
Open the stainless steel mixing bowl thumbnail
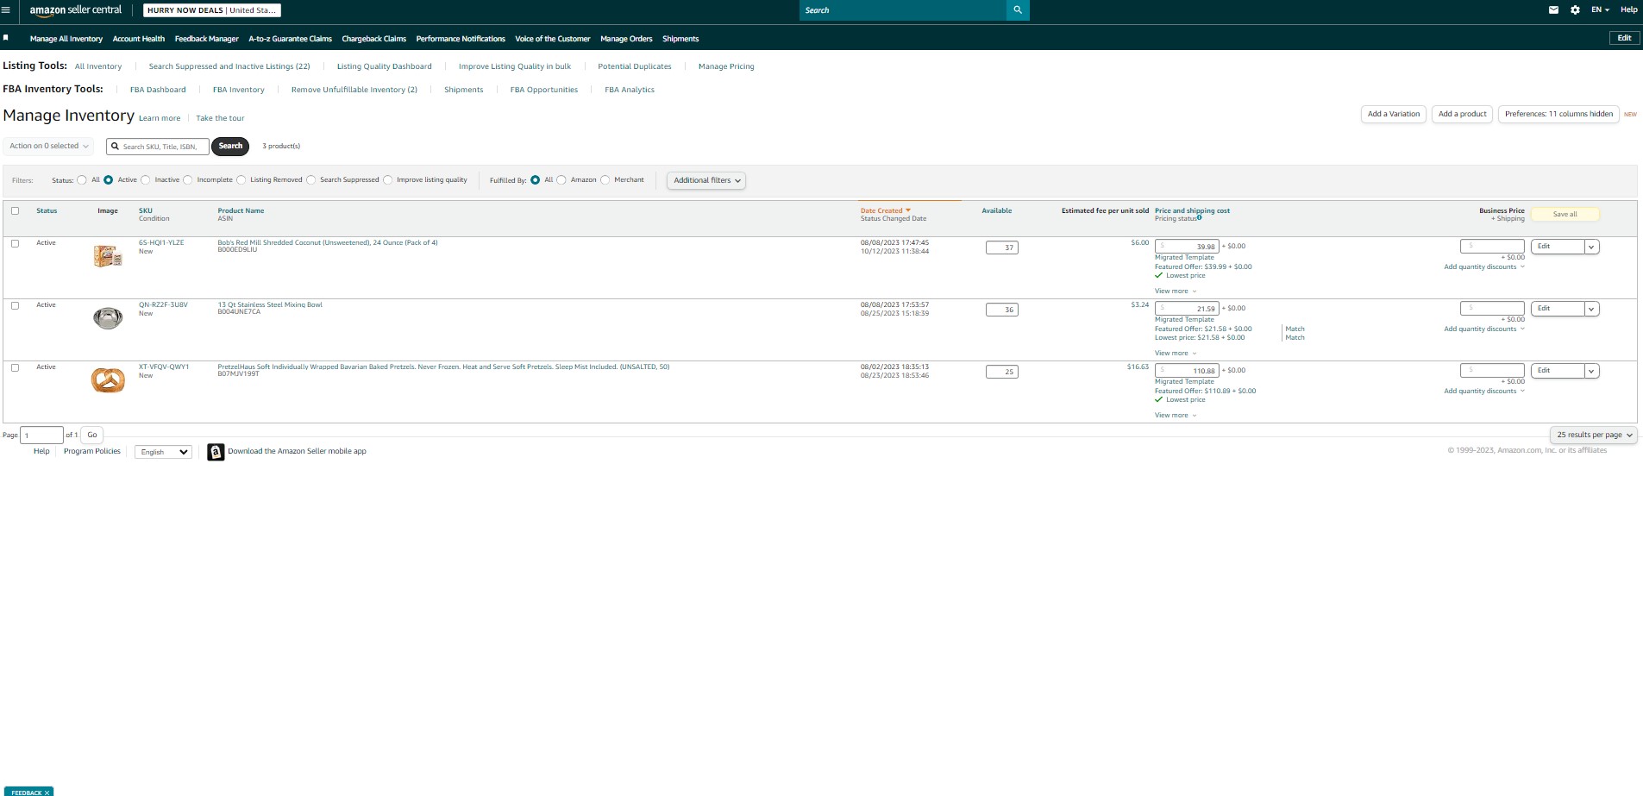[x=108, y=318]
